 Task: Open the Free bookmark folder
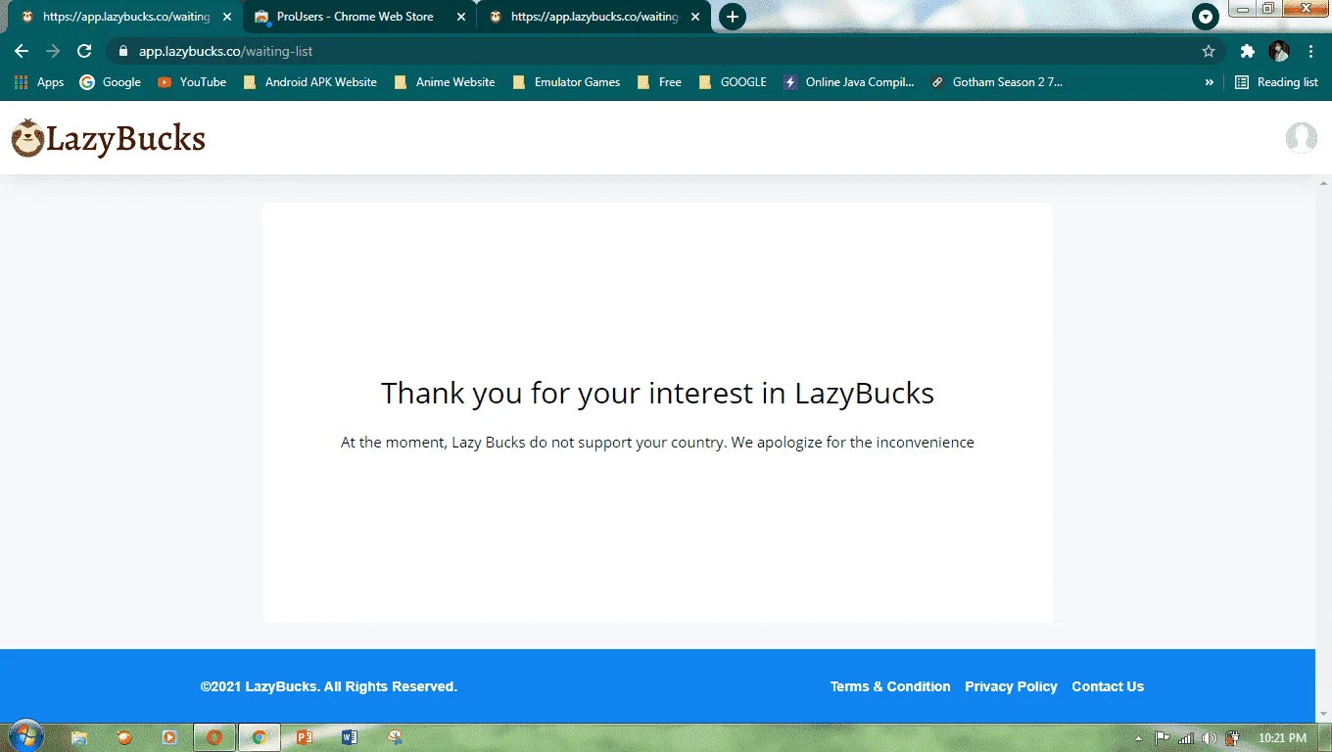[659, 82]
